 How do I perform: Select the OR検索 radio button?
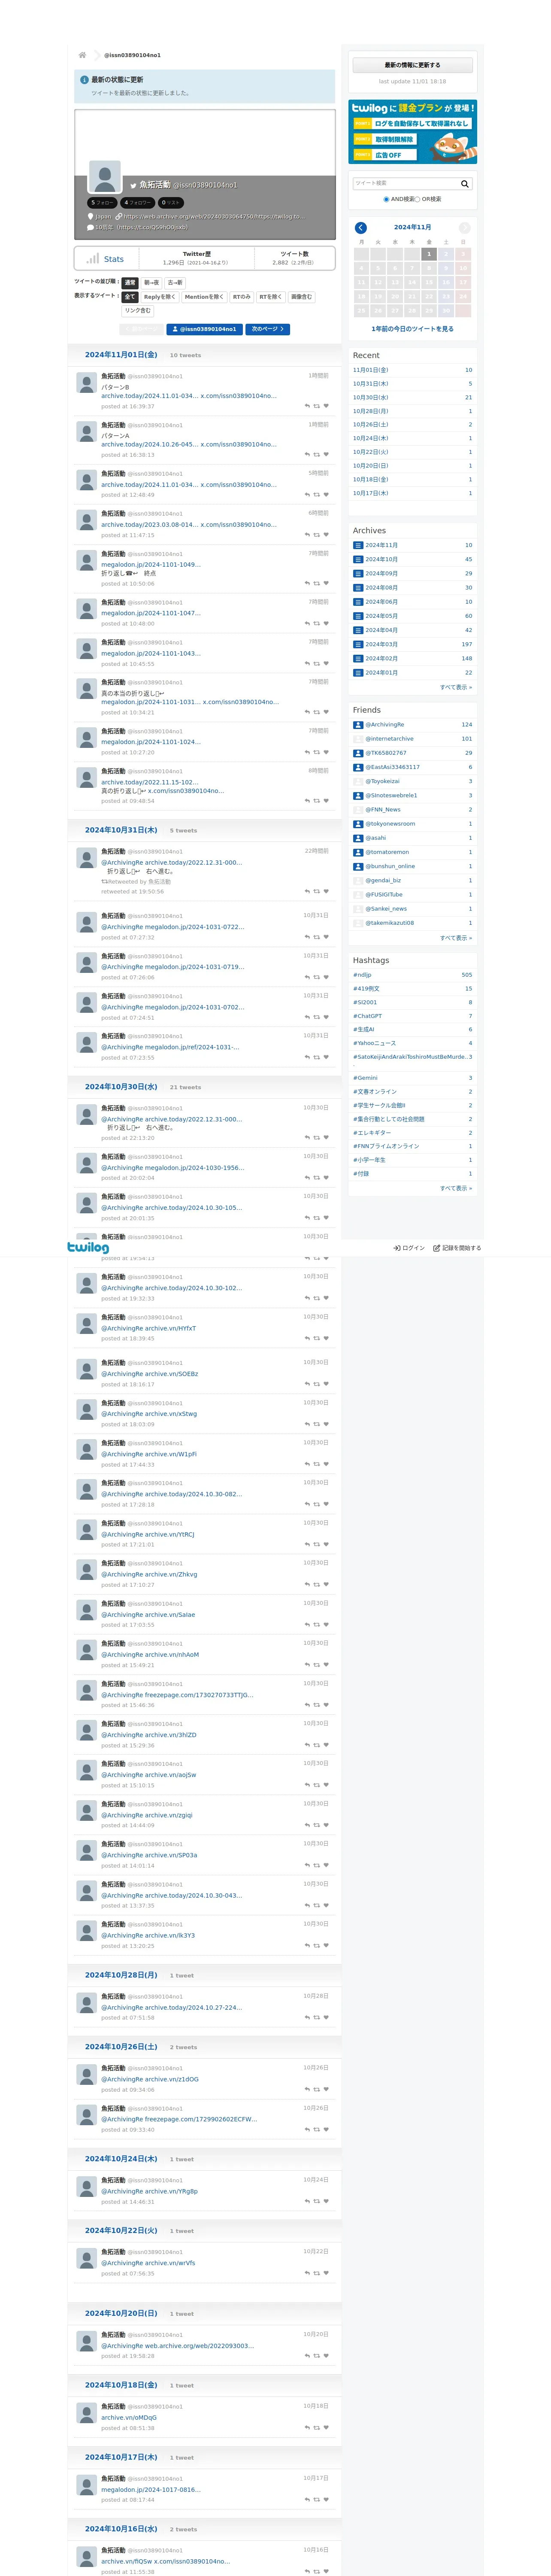pyautogui.click(x=418, y=199)
